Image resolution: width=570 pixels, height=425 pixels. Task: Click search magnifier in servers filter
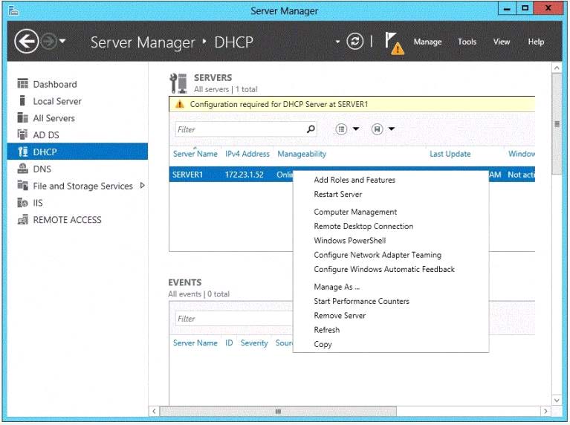[x=311, y=129]
